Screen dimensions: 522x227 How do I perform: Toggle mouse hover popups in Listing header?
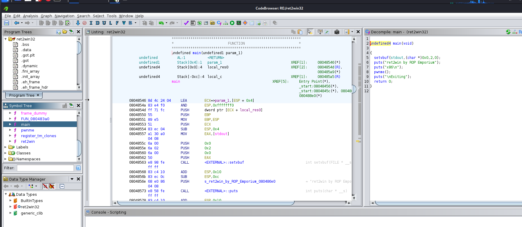[x=310, y=32]
